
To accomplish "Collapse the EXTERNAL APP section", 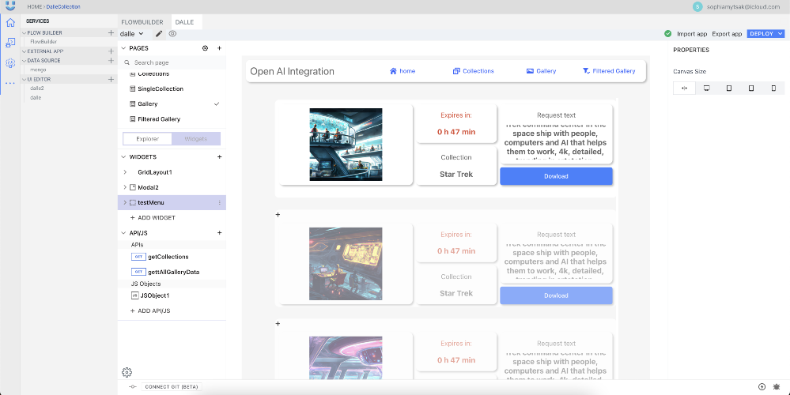I will (x=24, y=51).
